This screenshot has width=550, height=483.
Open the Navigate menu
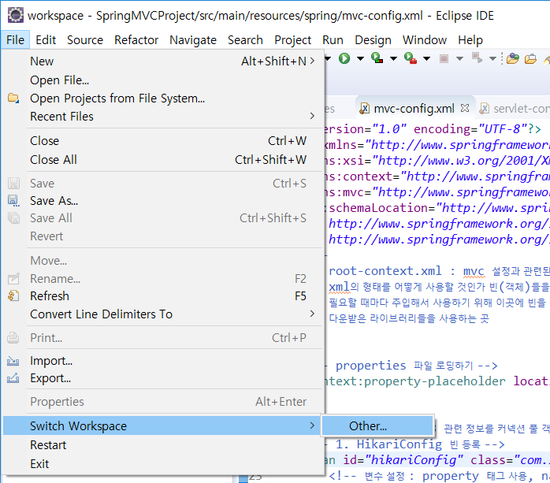pyautogui.click(x=193, y=40)
